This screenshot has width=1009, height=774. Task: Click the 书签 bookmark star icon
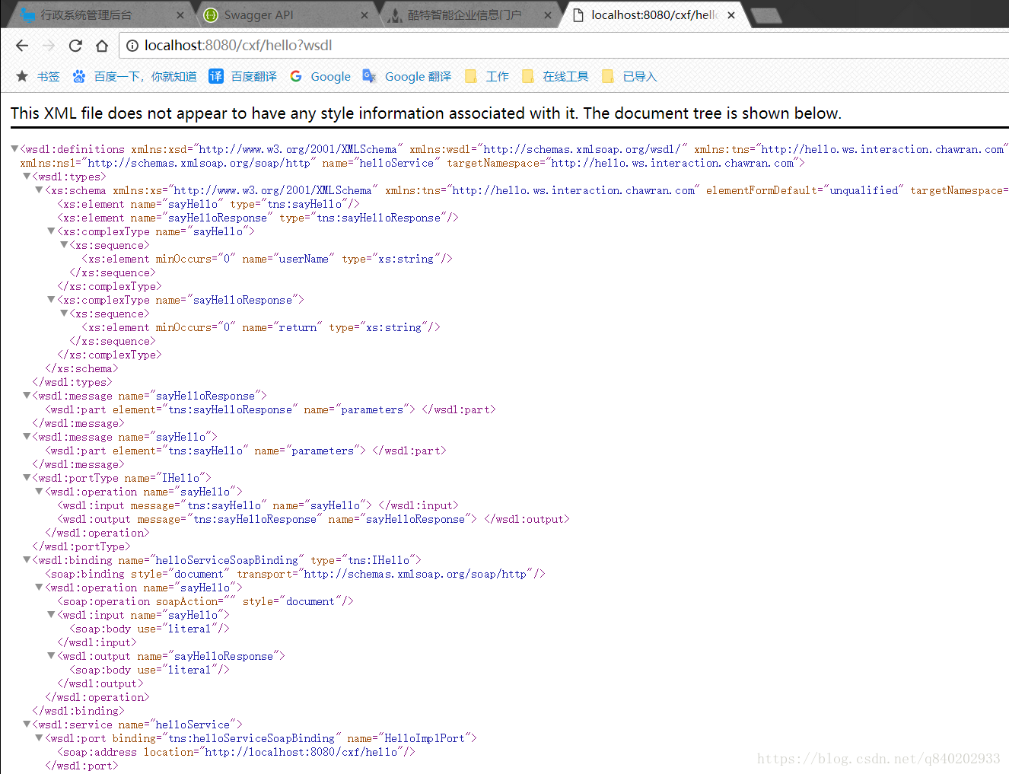22,76
